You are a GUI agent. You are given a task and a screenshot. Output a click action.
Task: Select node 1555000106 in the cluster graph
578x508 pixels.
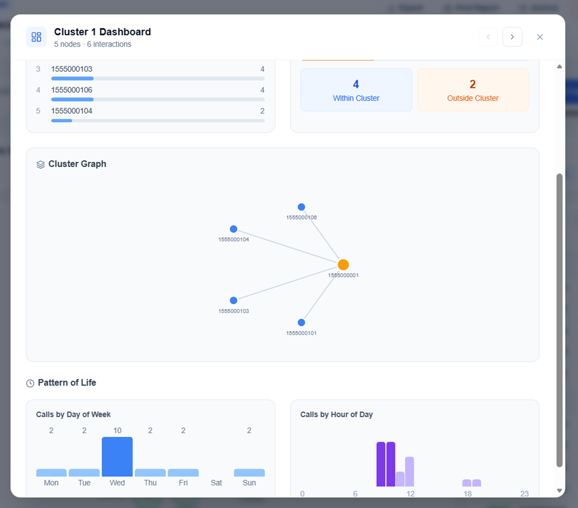[x=301, y=207]
